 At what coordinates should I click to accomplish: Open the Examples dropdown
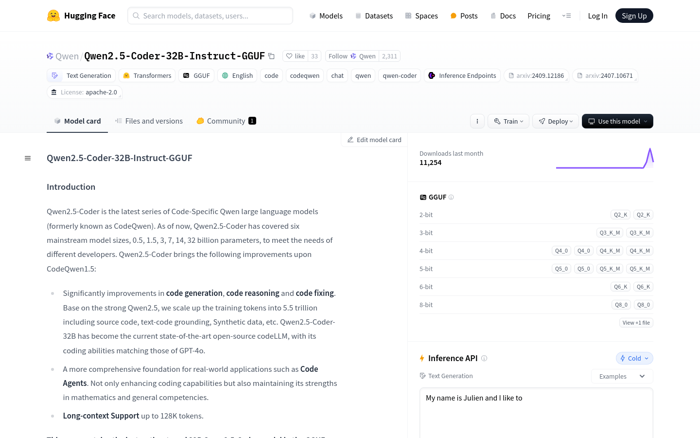pos(622,376)
